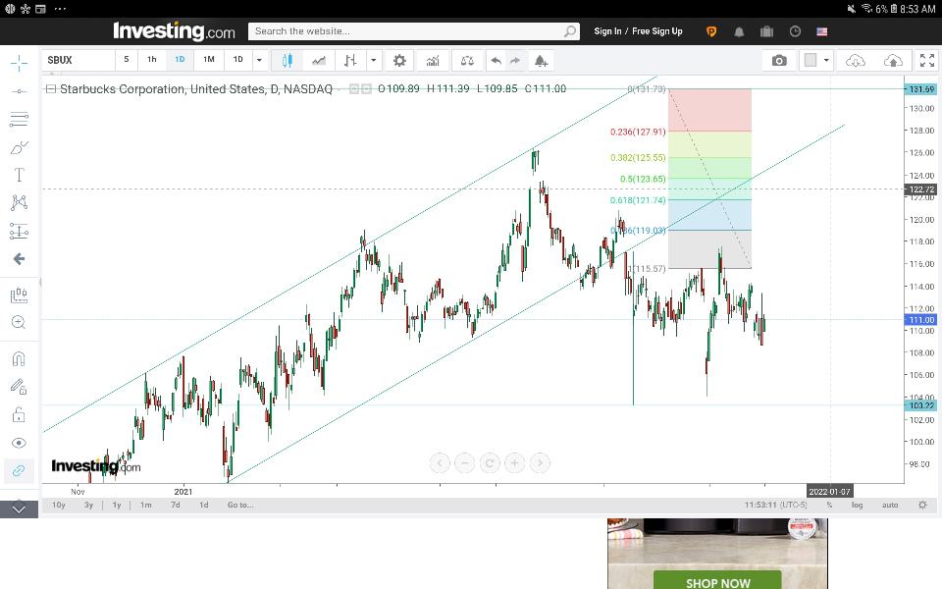This screenshot has height=589, width=942.
Task: Open the prediction and measurement tool
Action: 19,231
